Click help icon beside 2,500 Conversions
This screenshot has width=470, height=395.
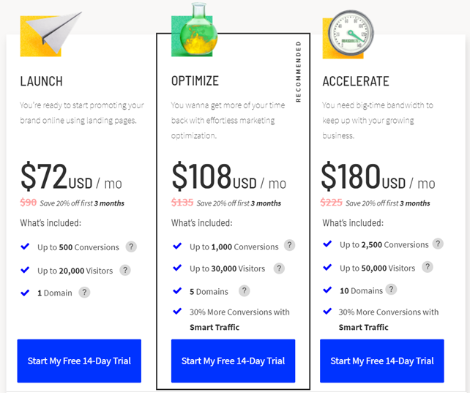438,244
